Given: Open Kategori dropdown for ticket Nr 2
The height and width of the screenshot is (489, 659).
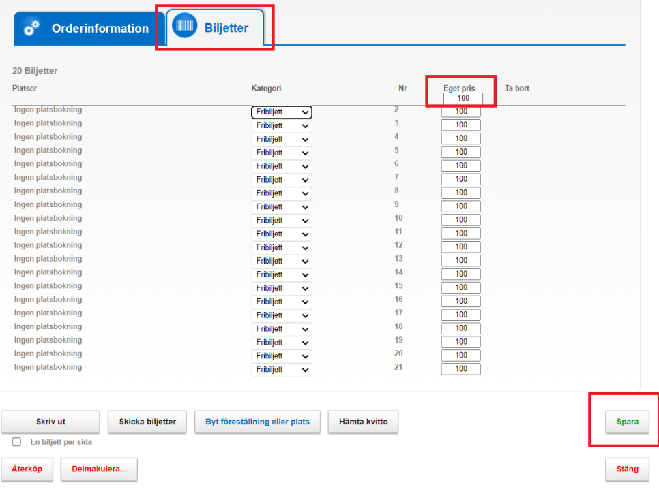Looking at the screenshot, I should point(282,112).
